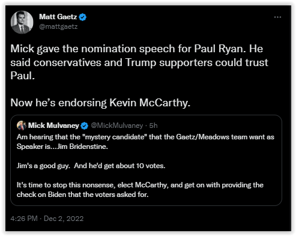Image resolution: width=296 pixels, height=236 pixels.
Task: Open the quoted tweet's 5h timestamp
Action: [x=153, y=126]
